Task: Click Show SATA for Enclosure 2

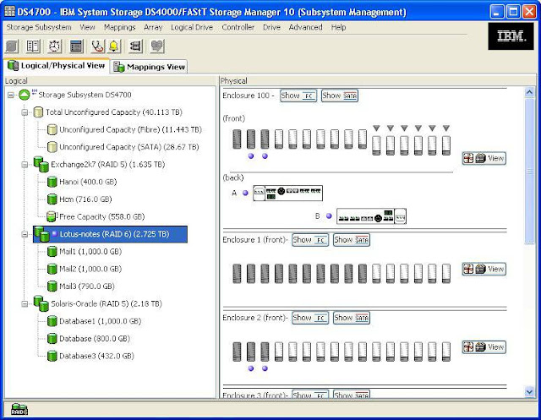Action: [x=352, y=318]
